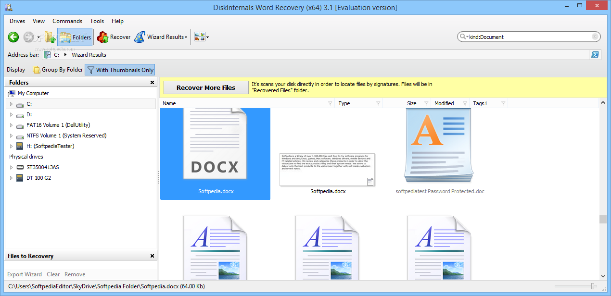The width and height of the screenshot is (611, 296).
Task: Toggle the Folders toolbar button
Action: [x=75, y=37]
